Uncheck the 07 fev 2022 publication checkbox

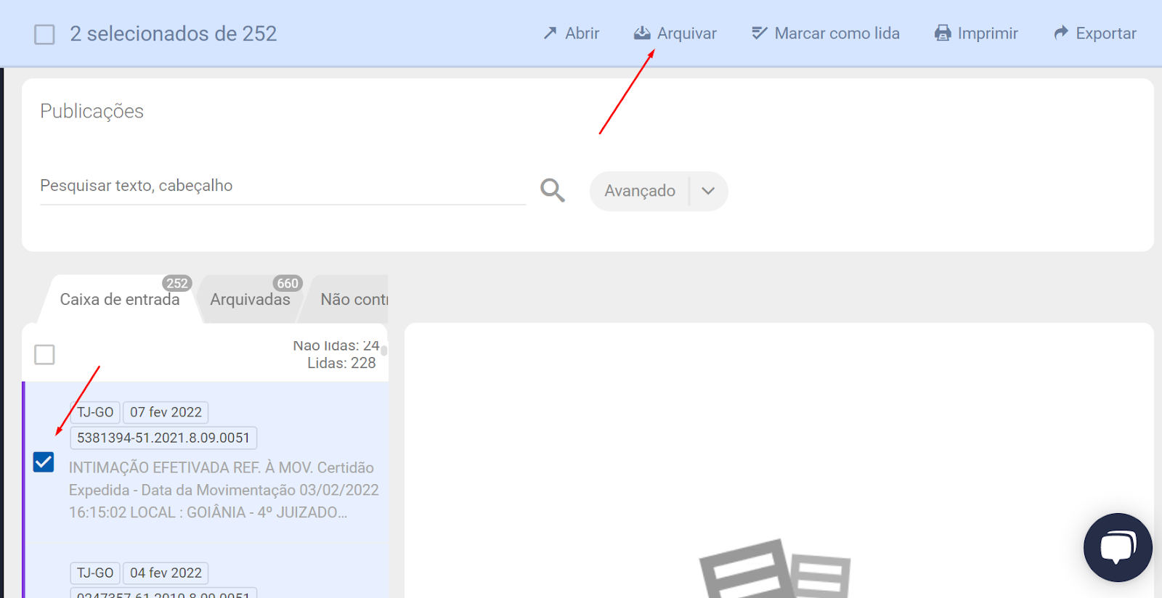pos(44,462)
